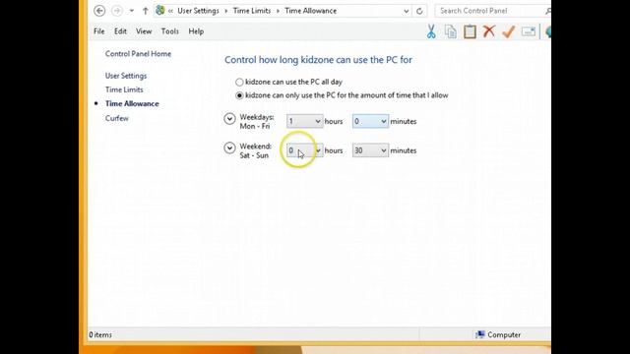Expand the Weekend Sat - Sun chevron
The height and width of the screenshot is (354, 630).
click(229, 148)
